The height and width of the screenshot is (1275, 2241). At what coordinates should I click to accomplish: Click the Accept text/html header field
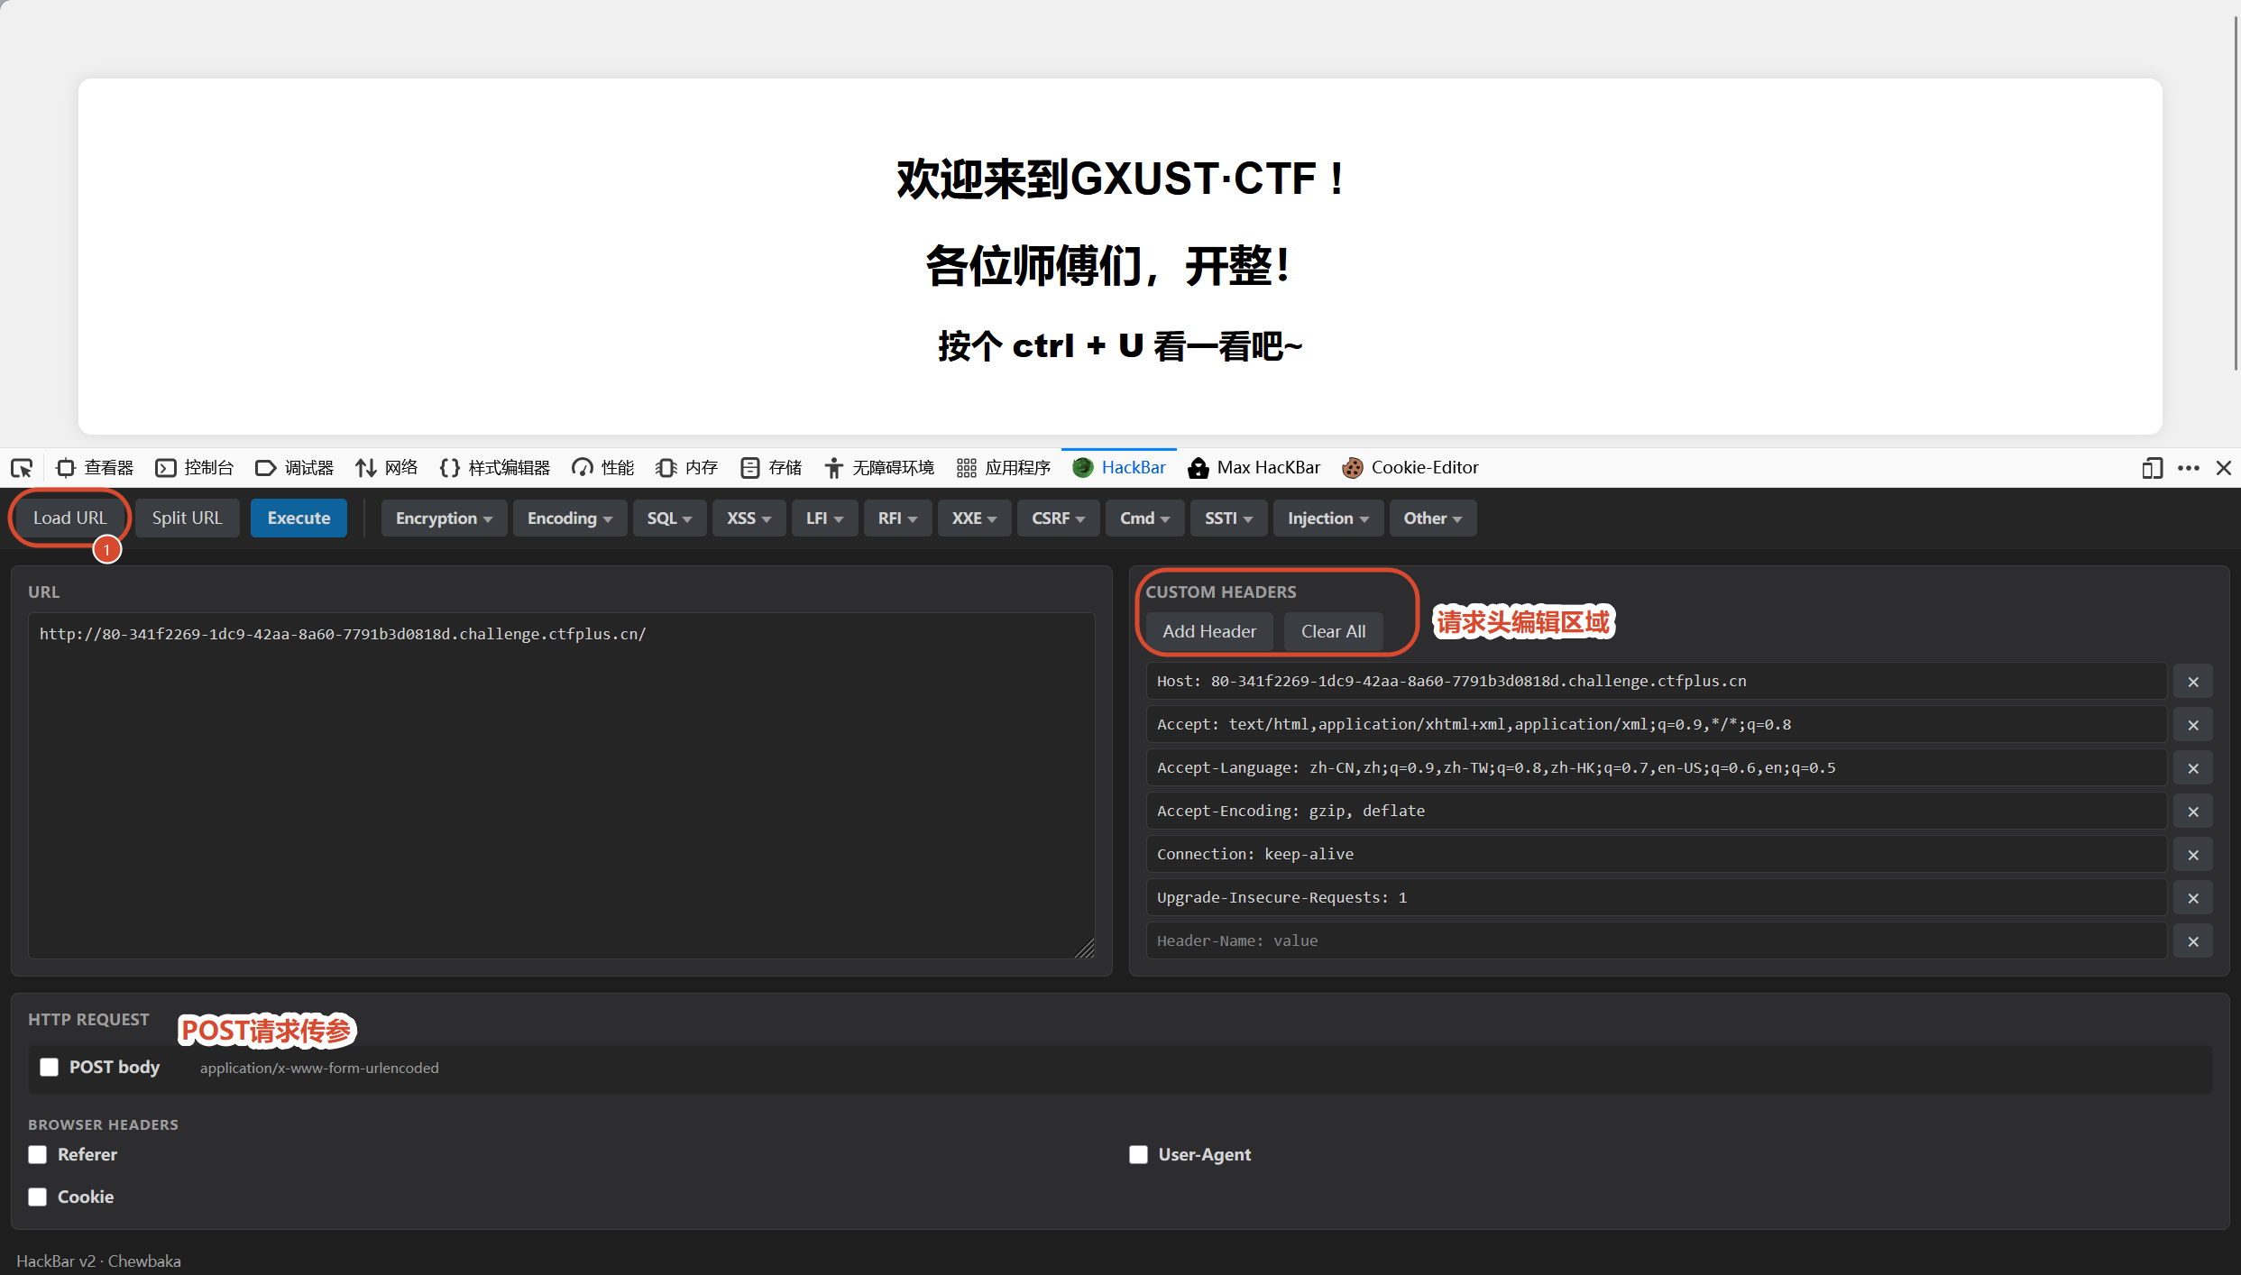point(1656,724)
